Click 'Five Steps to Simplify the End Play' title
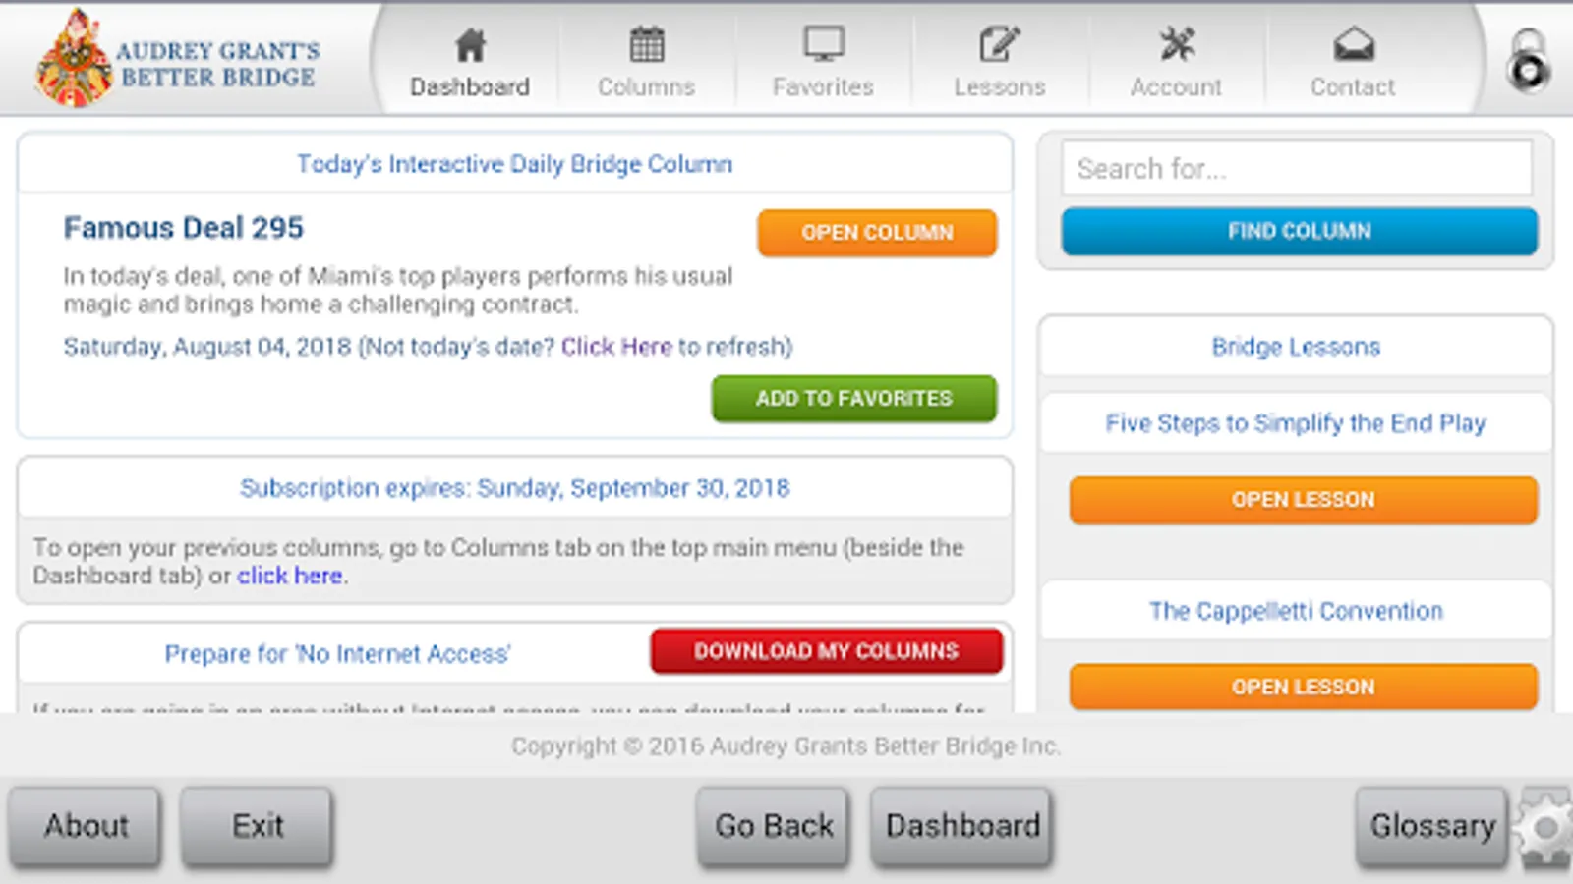This screenshot has height=884, width=1573. pos(1296,423)
